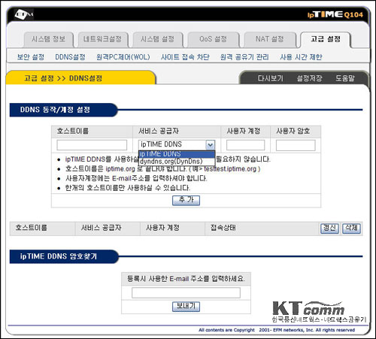
Task: Click the 갱신 button
Action: 329,229
